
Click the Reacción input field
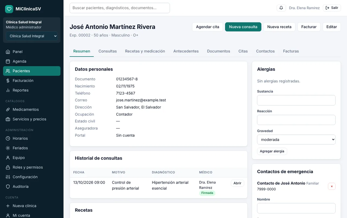tap(296, 120)
